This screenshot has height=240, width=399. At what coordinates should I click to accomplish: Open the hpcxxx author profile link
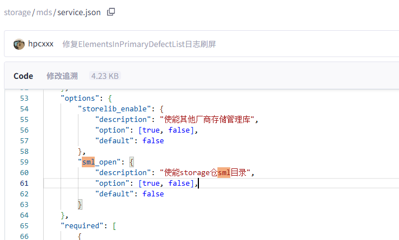[41, 44]
